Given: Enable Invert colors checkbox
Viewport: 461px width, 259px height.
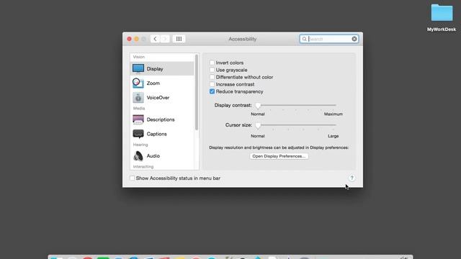Looking at the screenshot, I should (212, 63).
